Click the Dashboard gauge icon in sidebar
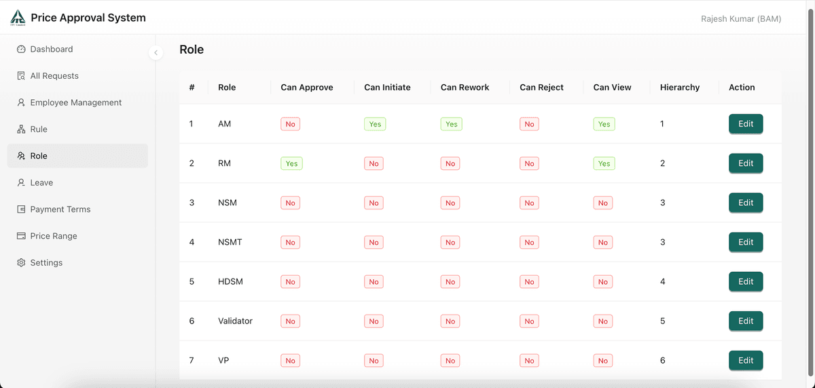The width and height of the screenshot is (815, 388). (x=21, y=49)
